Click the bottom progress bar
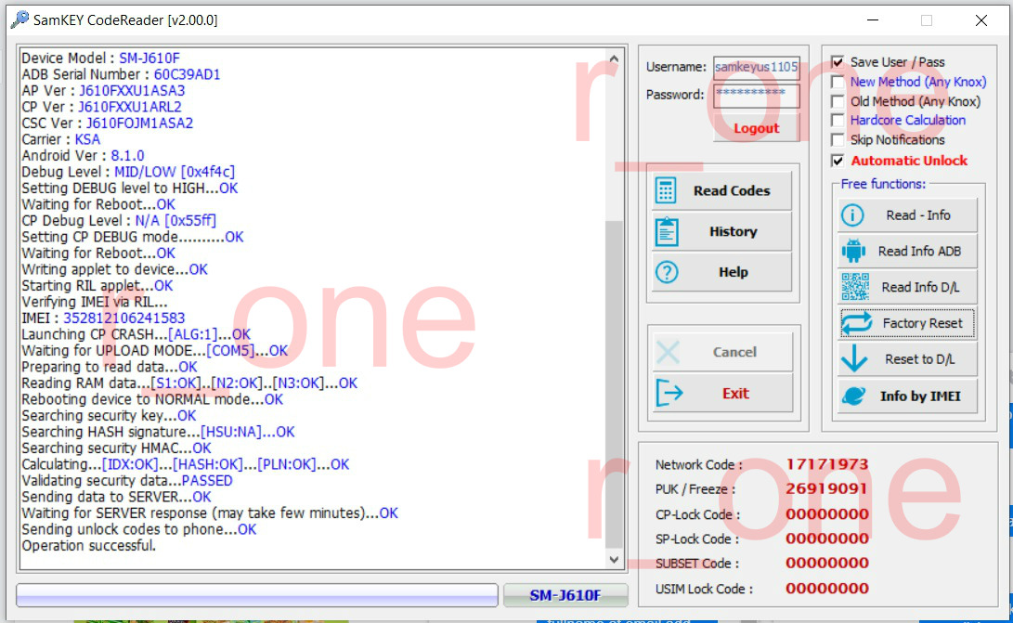 point(257,595)
